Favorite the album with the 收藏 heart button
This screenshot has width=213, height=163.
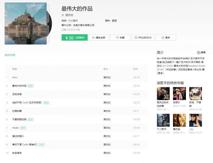coord(120,38)
